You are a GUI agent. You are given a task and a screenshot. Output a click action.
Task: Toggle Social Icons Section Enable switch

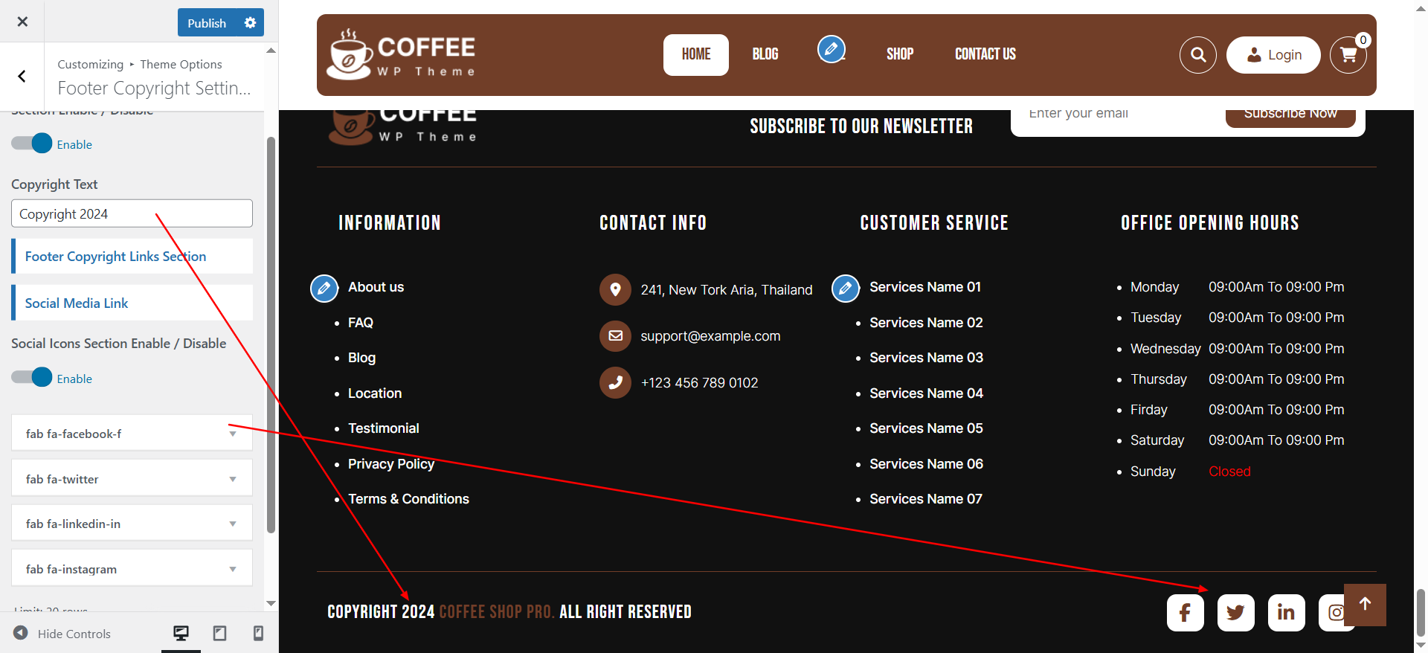(32, 378)
